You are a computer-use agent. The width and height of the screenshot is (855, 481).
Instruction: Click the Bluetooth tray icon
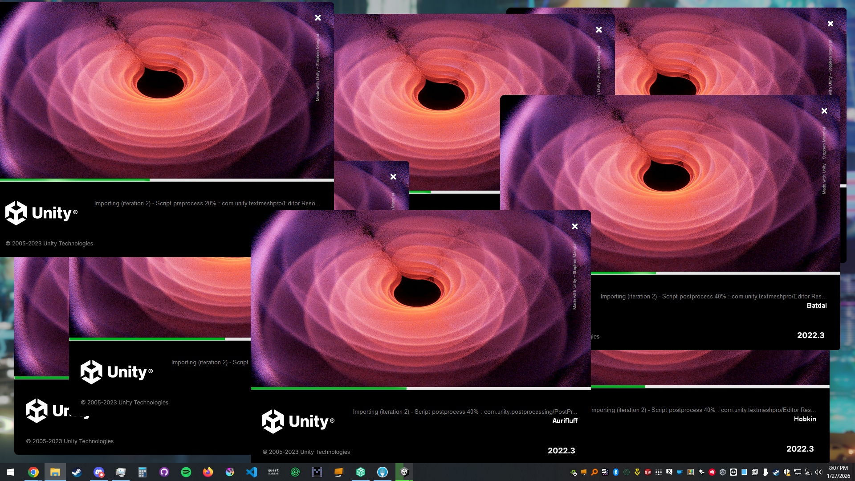pyautogui.click(x=616, y=472)
